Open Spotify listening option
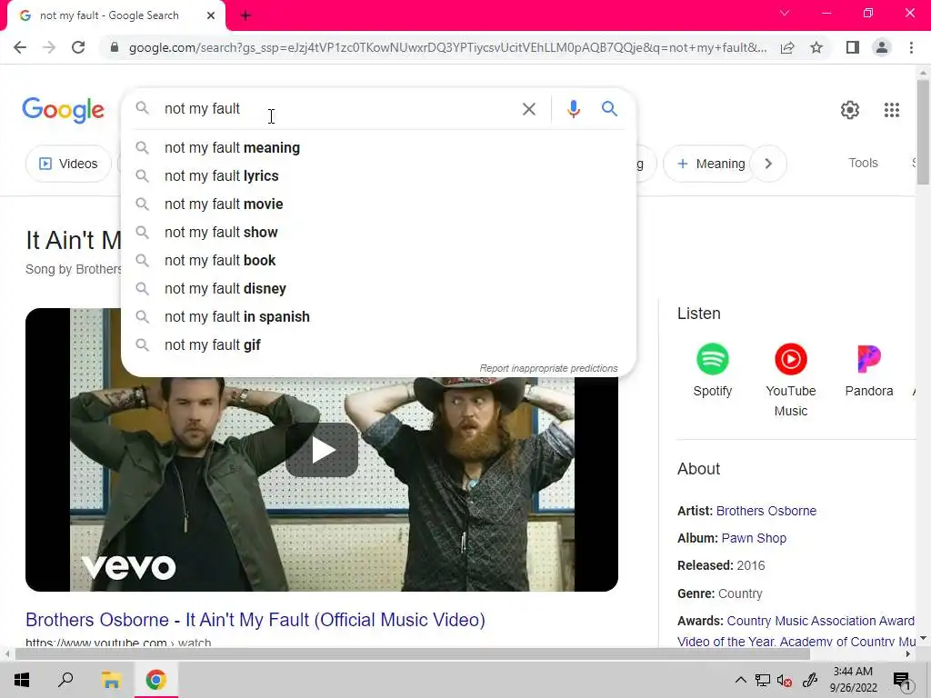The width and height of the screenshot is (931, 698). (713, 371)
